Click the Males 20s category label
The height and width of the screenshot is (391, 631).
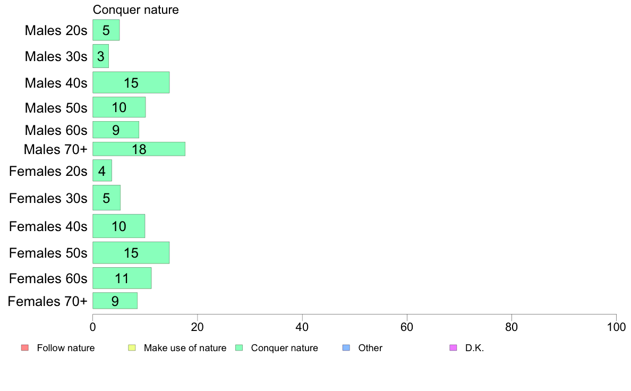56,30
